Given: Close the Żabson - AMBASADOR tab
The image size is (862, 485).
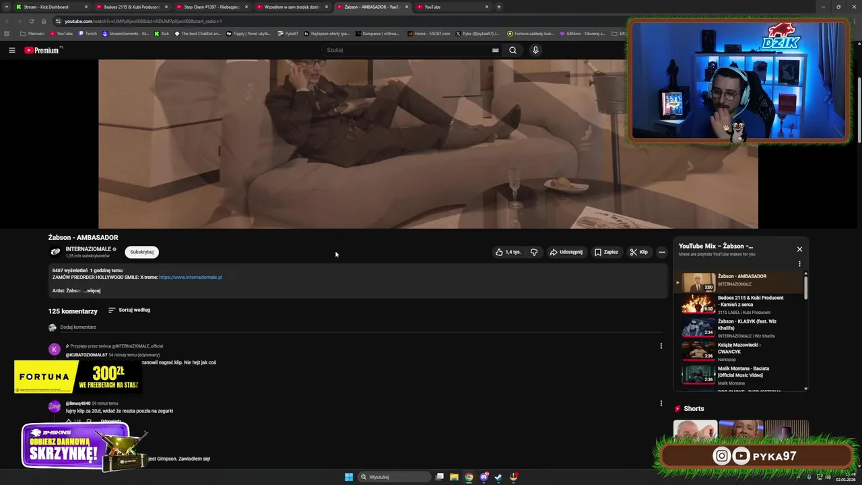Looking at the screenshot, I should [406, 7].
